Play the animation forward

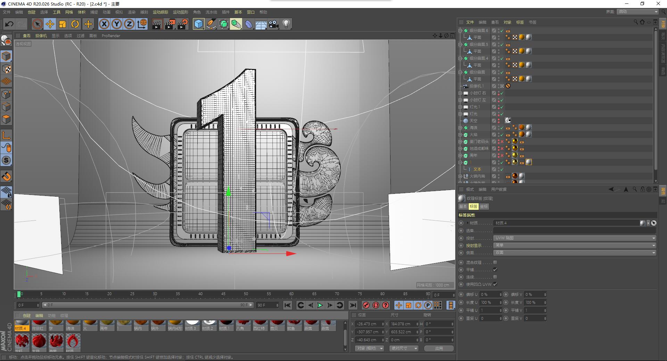320,305
